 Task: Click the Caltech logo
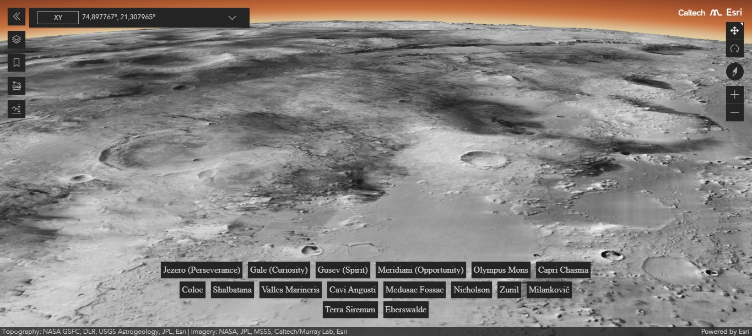(x=691, y=12)
